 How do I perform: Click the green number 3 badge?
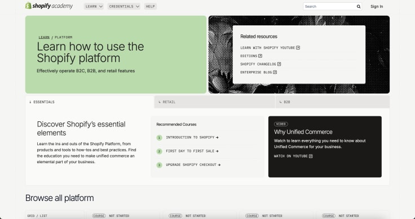[159, 165]
